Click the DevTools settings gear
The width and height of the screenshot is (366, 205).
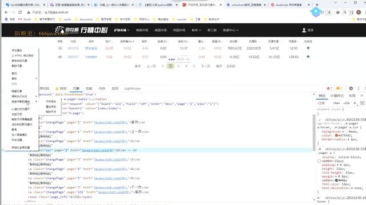[351, 88]
